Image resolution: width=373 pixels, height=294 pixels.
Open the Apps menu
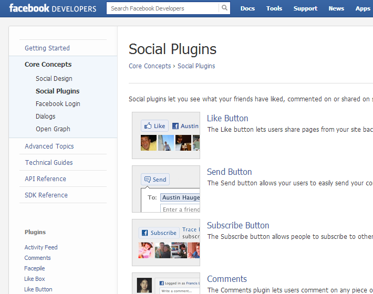[x=363, y=8]
